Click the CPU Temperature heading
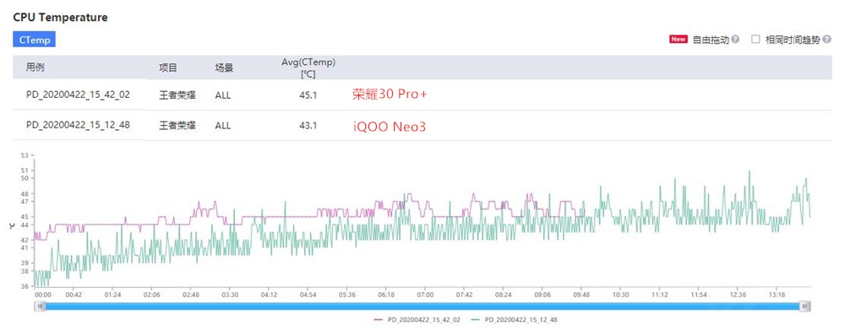The height and width of the screenshot is (331, 845). click(x=60, y=18)
